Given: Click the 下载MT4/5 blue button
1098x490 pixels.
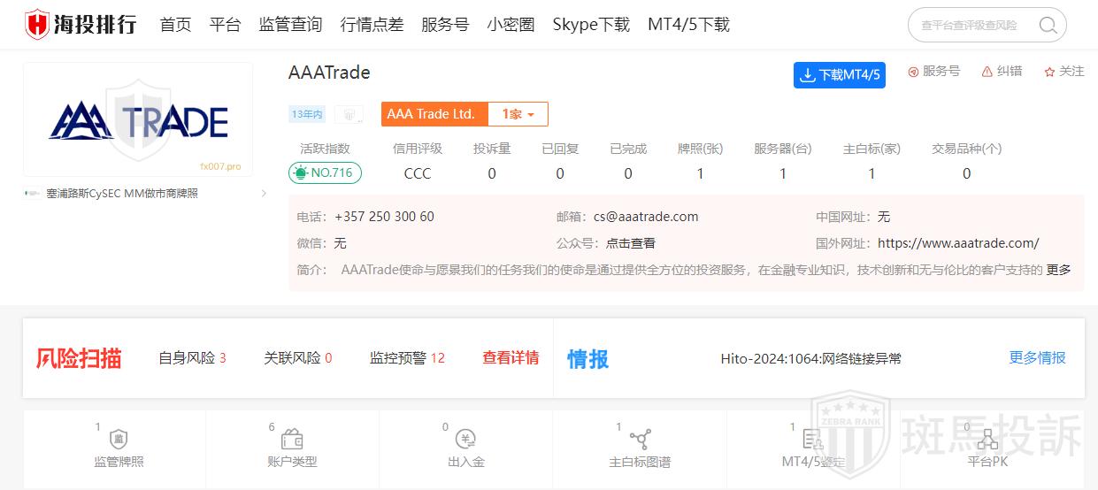Looking at the screenshot, I should point(838,75).
